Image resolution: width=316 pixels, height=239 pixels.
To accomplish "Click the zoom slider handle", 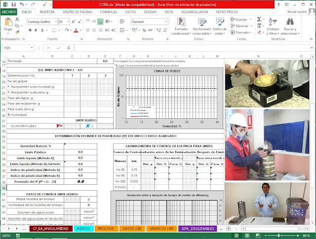I will point(278,236).
